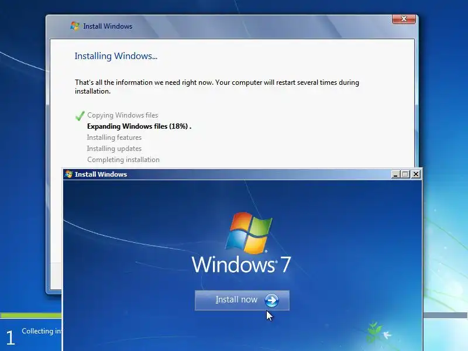This screenshot has height=351, width=468.
Task: Click the Windows flag icon in front title bar
Action: 68,174
